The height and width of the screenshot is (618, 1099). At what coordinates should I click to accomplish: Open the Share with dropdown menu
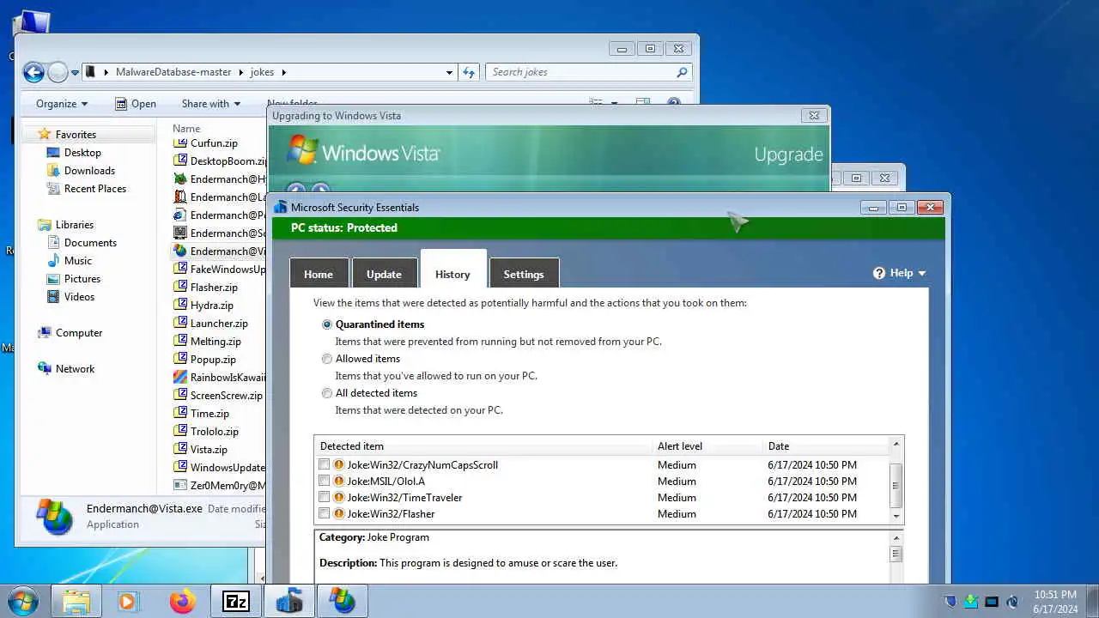click(211, 104)
